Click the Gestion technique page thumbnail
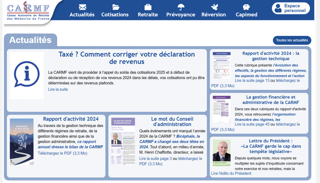 222,65
